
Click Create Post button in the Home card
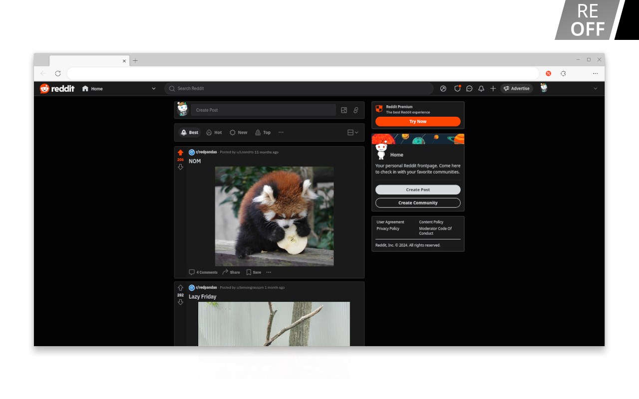coord(418,190)
